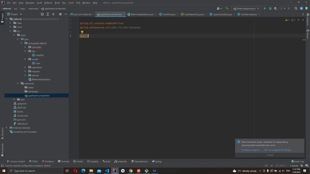Collapse the src folder
This screenshot has width=310, height=174.
(10, 31)
